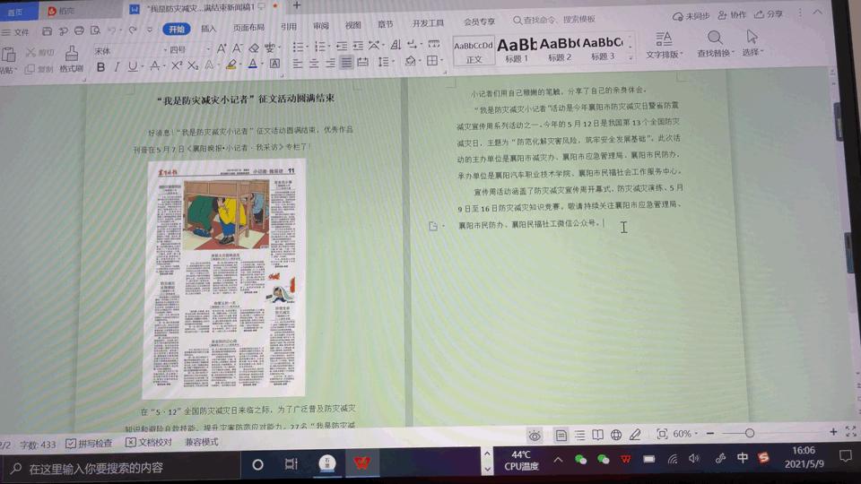Viewport: 861px width, 484px height.
Task: Click the Format Painter brush icon
Action: point(72,53)
